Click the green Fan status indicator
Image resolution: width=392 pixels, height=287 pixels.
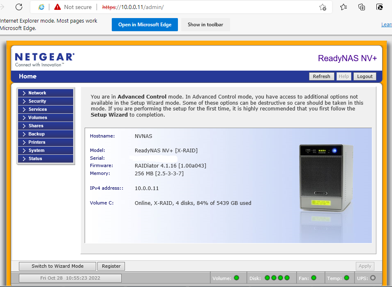click(314, 278)
